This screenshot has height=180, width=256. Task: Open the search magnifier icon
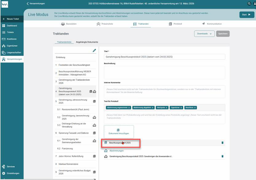click(249, 3)
